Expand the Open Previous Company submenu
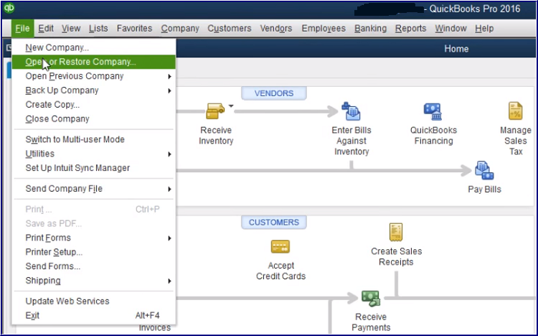This screenshot has height=336, width=538. pyautogui.click(x=94, y=76)
